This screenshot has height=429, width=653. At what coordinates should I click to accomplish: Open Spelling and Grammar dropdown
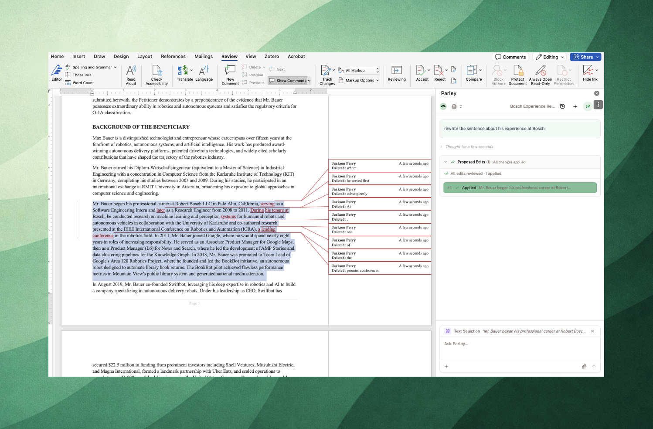click(x=116, y=68)
